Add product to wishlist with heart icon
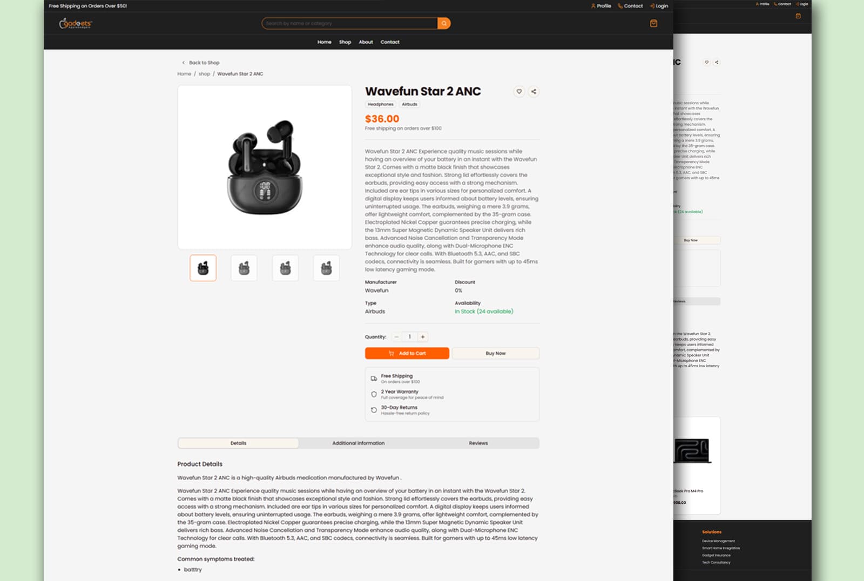Image resolution: width=864 pixels, height=581 pixels. coord(519,91)
